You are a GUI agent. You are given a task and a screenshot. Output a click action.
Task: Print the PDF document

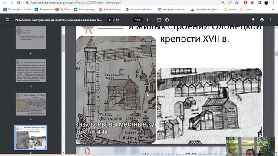pos(262,20)
